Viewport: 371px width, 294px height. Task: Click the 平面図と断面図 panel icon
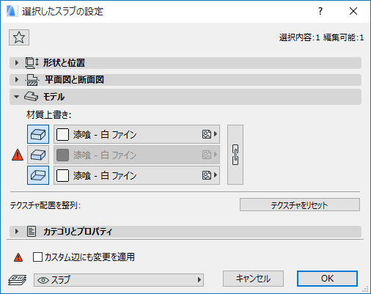coord(32,80)
